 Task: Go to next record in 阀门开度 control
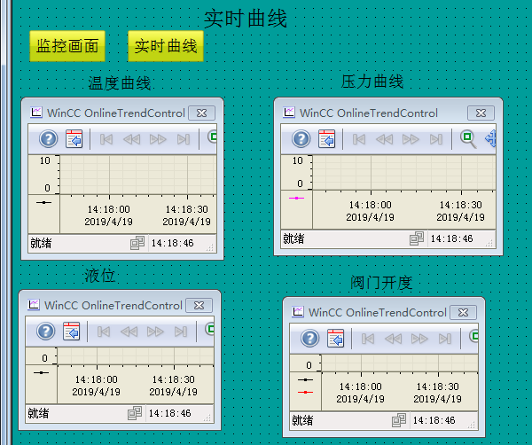(x=419, y=339)
